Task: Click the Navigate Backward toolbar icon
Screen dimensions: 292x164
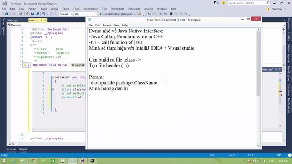Action: pyautogui.click(x=7, y=14)
